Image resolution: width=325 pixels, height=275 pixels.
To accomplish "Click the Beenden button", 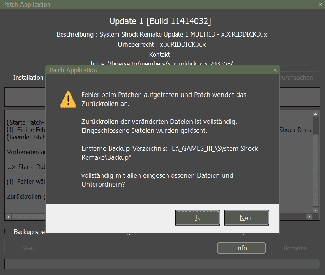I will pos(295,248).
